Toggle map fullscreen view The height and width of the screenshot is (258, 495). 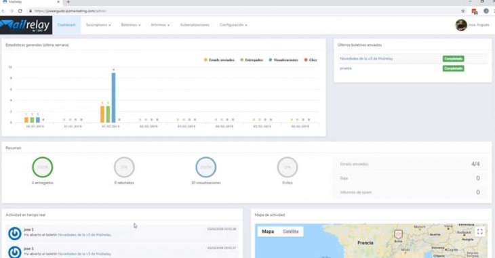tap(480, 232)
